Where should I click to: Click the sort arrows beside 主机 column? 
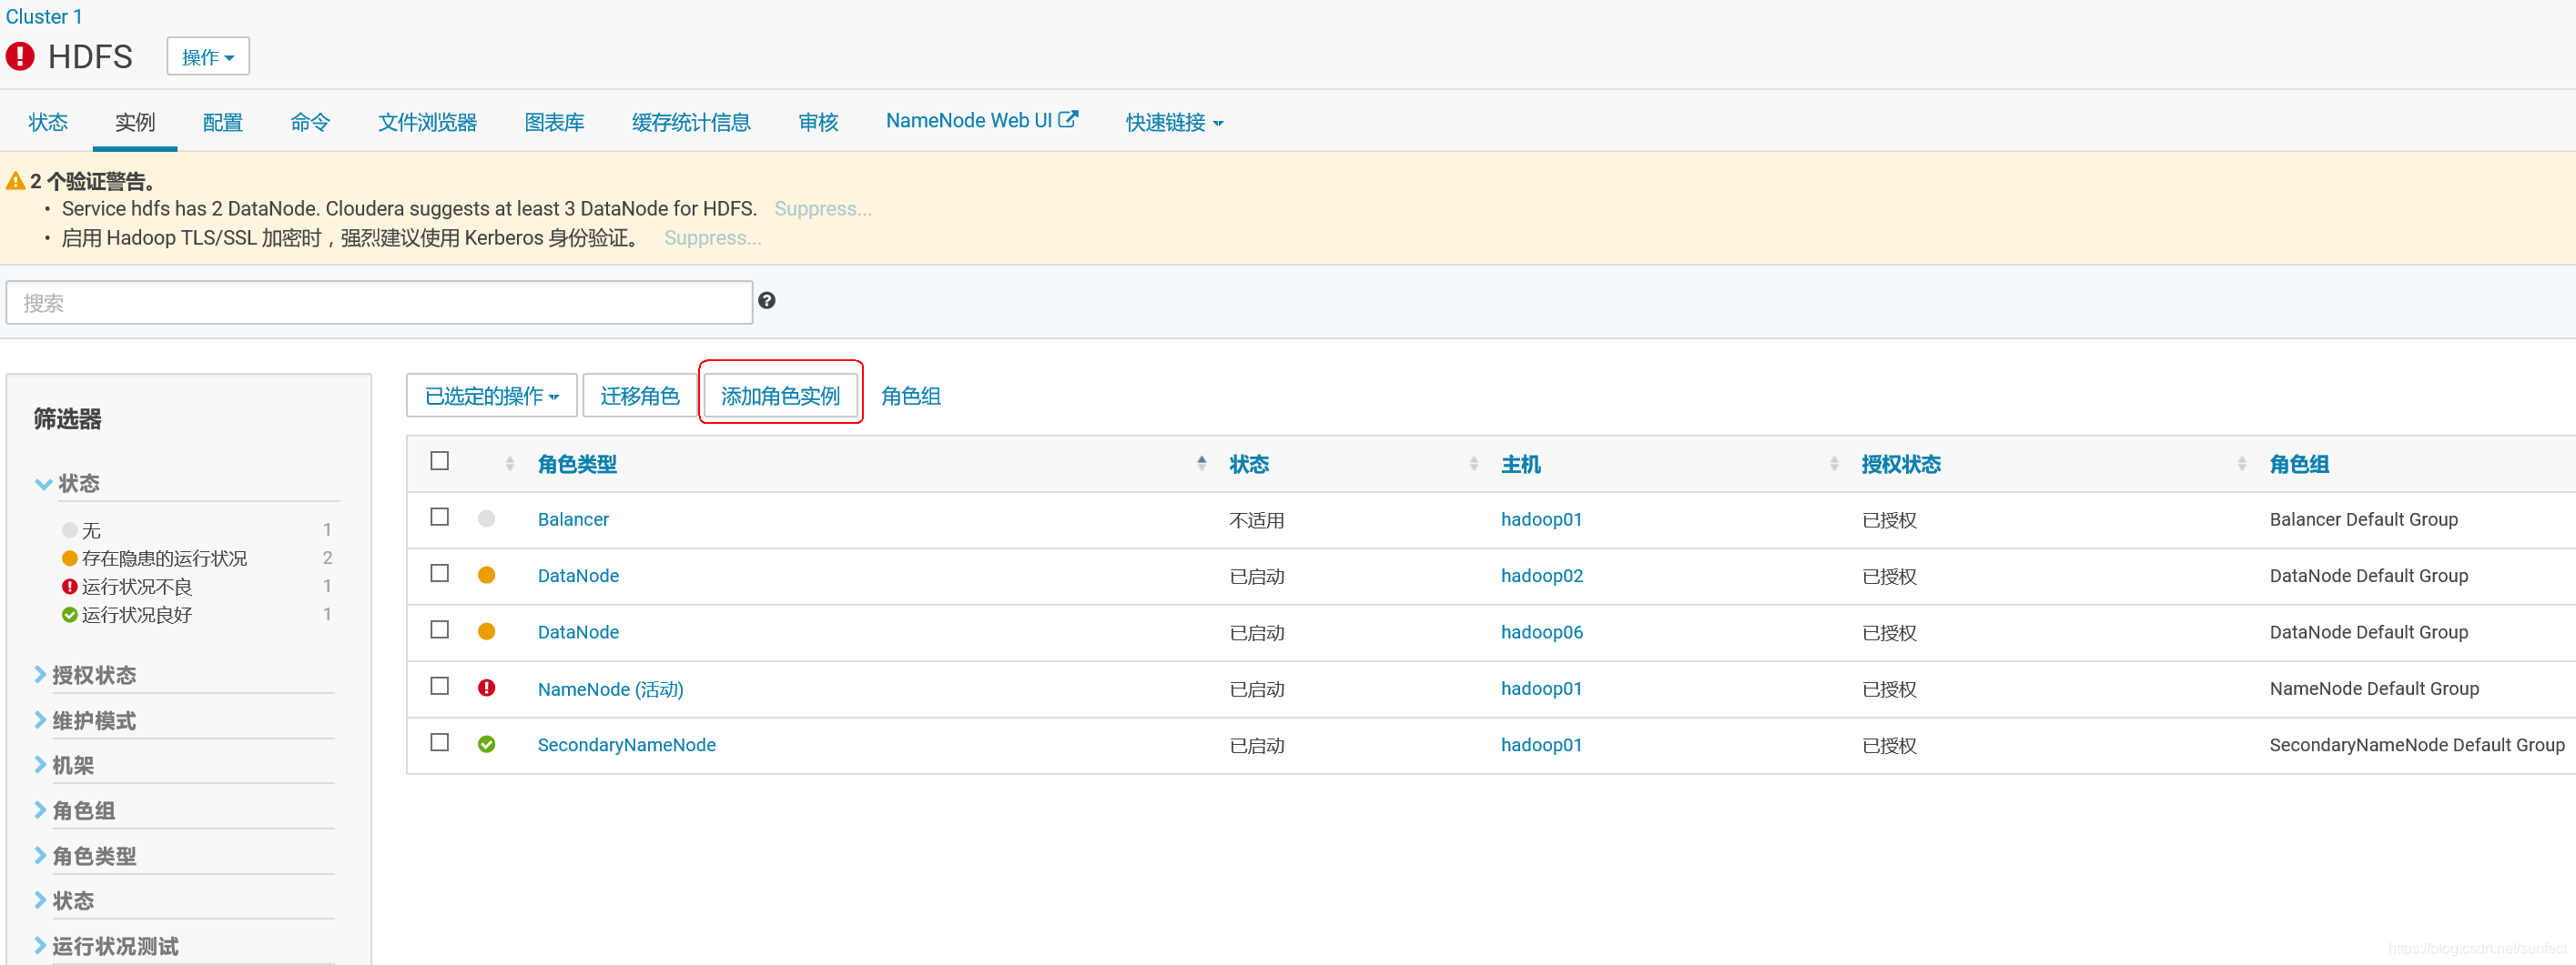(1834, 464)
